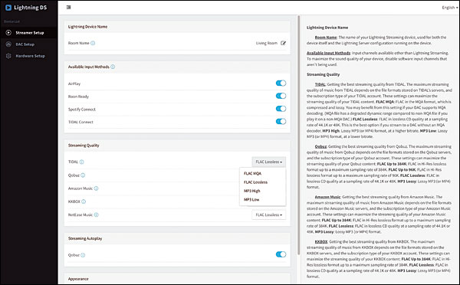Select FLAC MQA from the list

coord(252,174)
